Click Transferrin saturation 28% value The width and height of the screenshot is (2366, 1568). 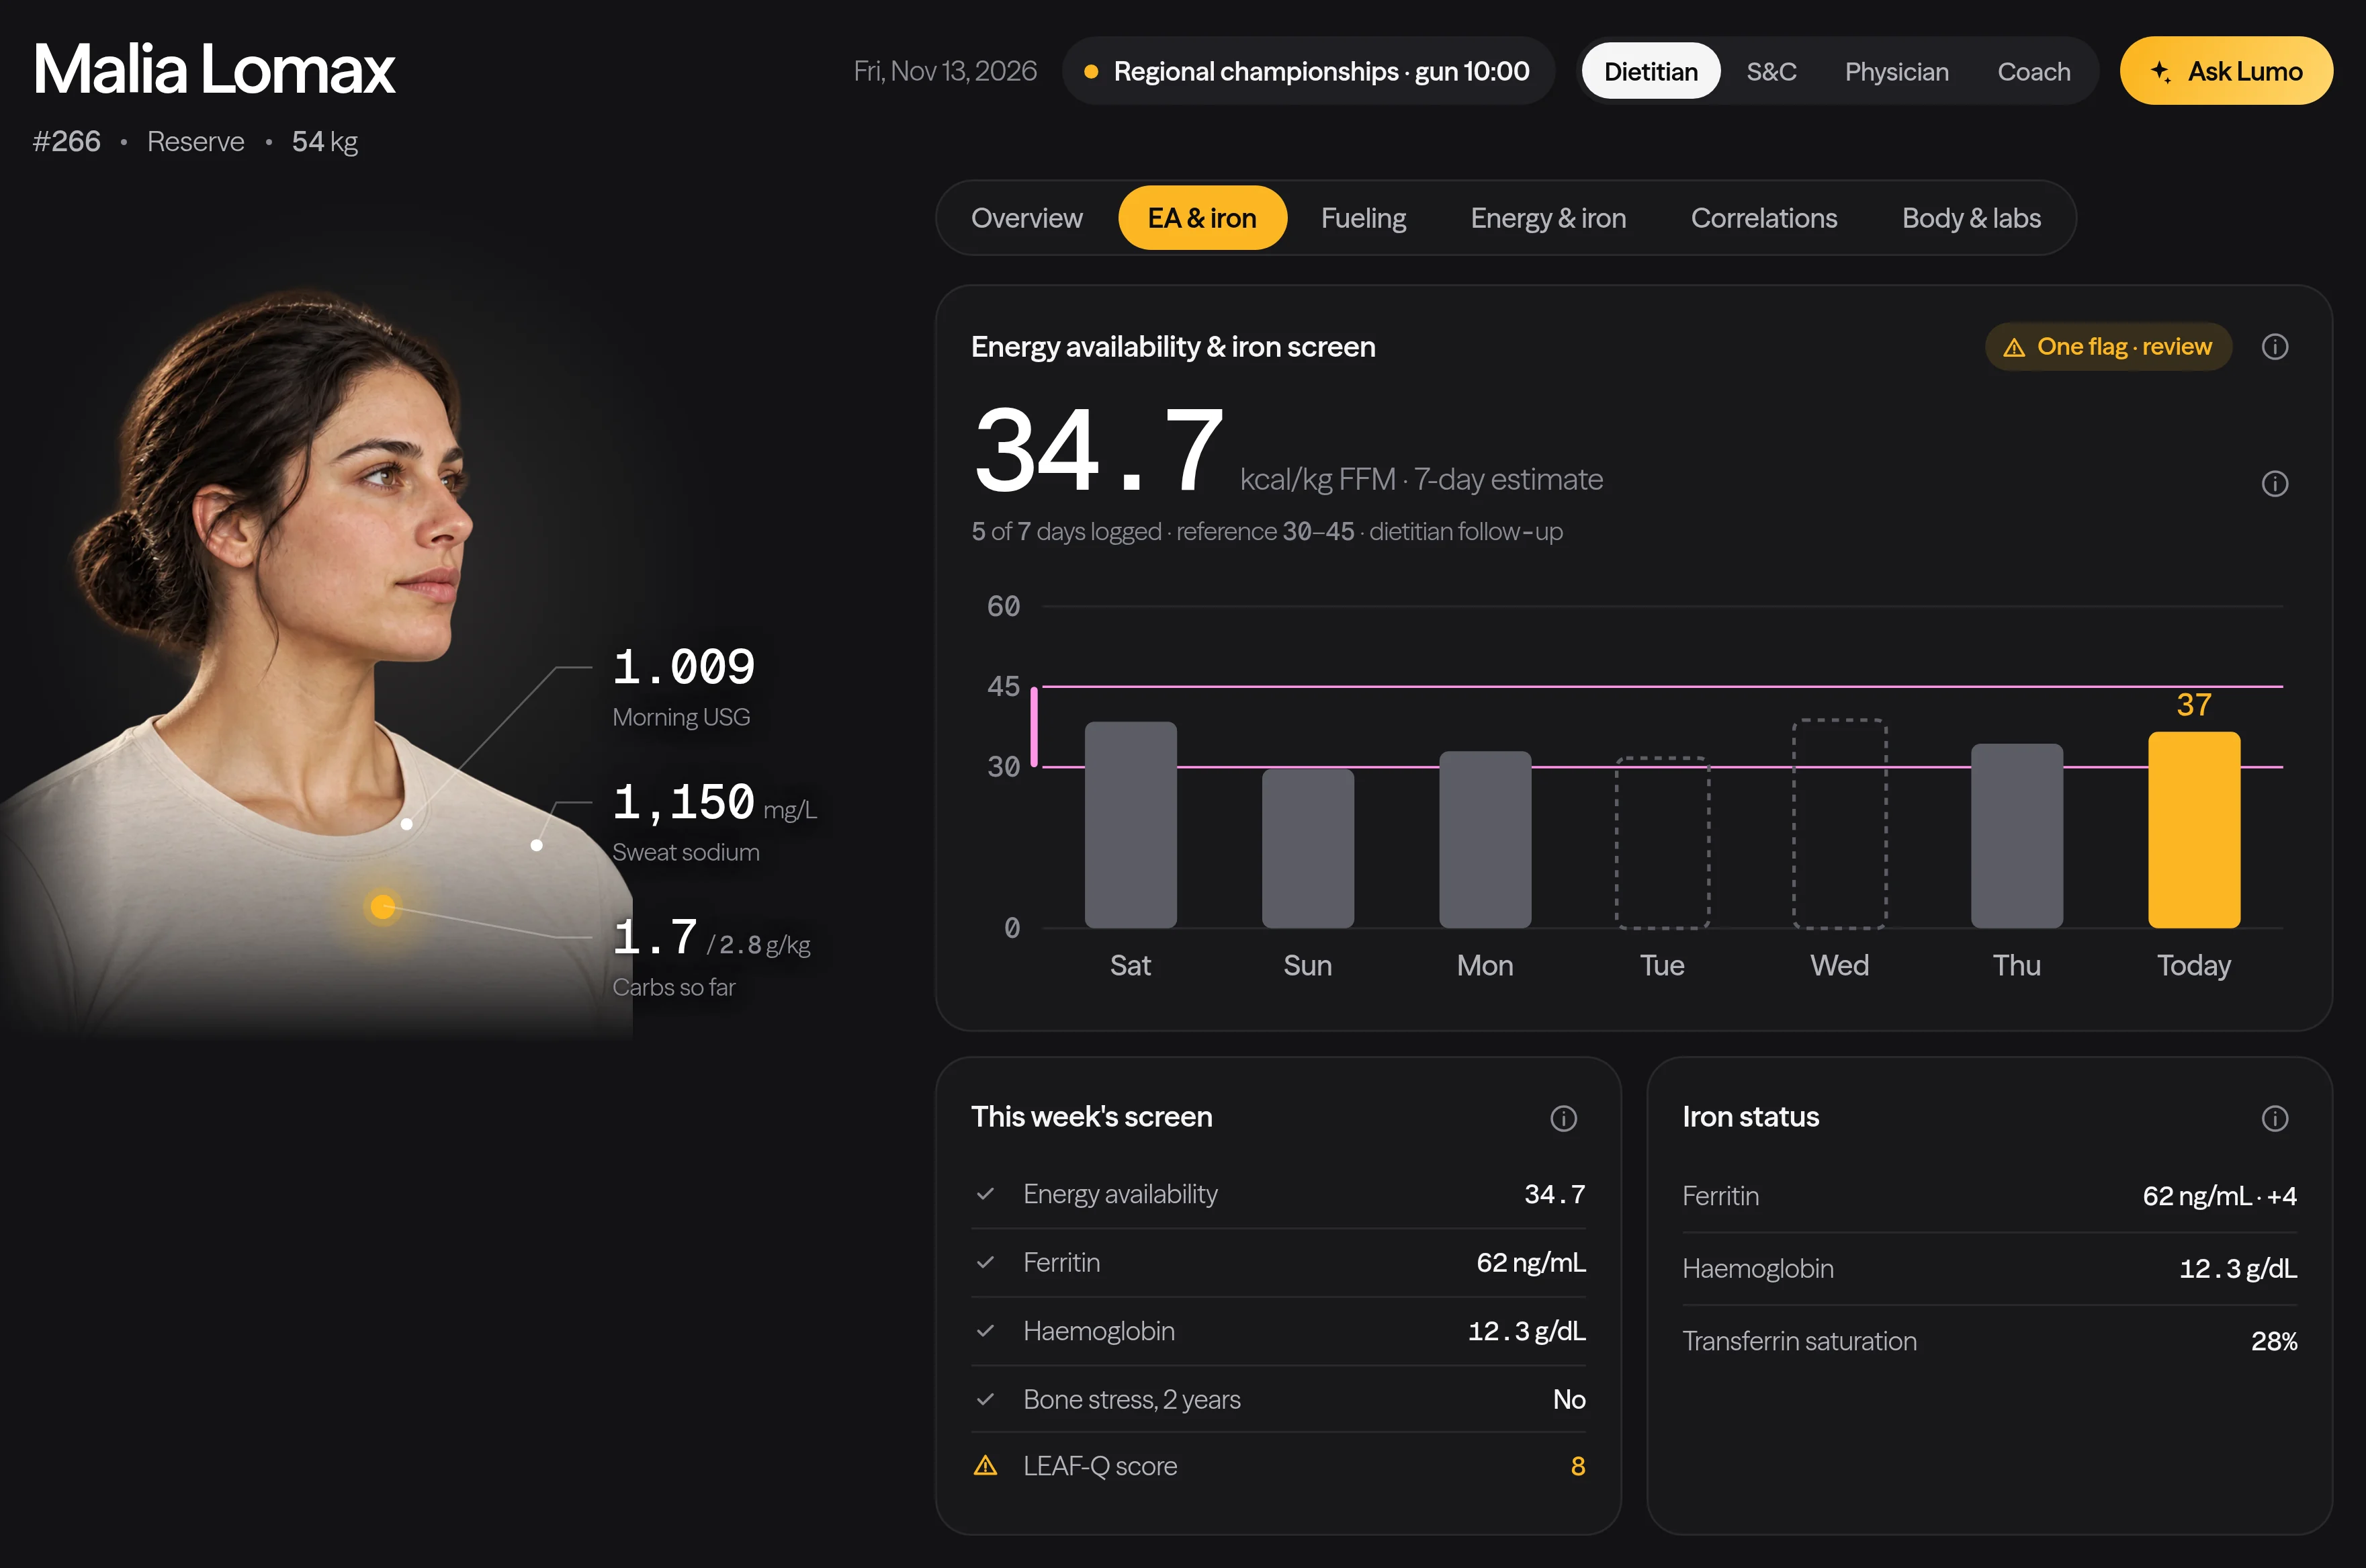(2273, 1341)
